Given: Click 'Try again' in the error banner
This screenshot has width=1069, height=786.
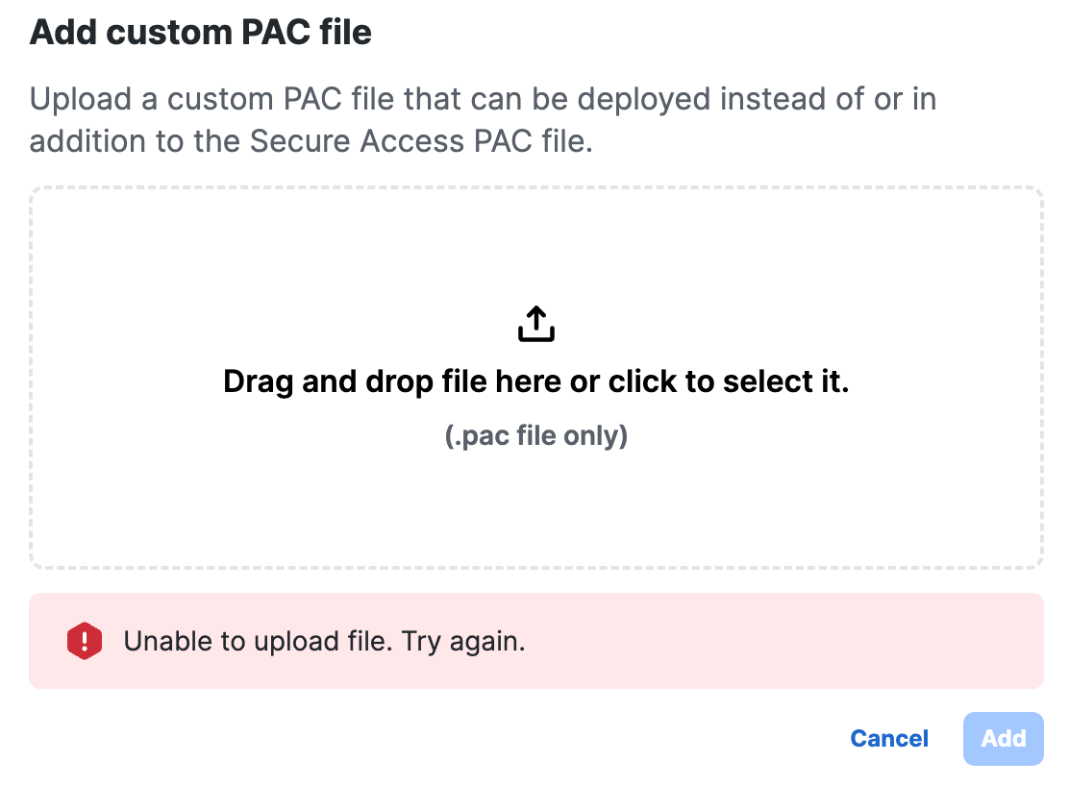Looking at the screenshot, I should (463, 641).
